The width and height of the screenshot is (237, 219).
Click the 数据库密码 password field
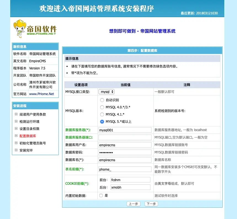tap(125, 152)
